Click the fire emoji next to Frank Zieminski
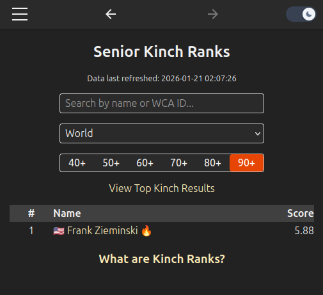323x295 pixels. pyautogui.click(x=146, y=230)
